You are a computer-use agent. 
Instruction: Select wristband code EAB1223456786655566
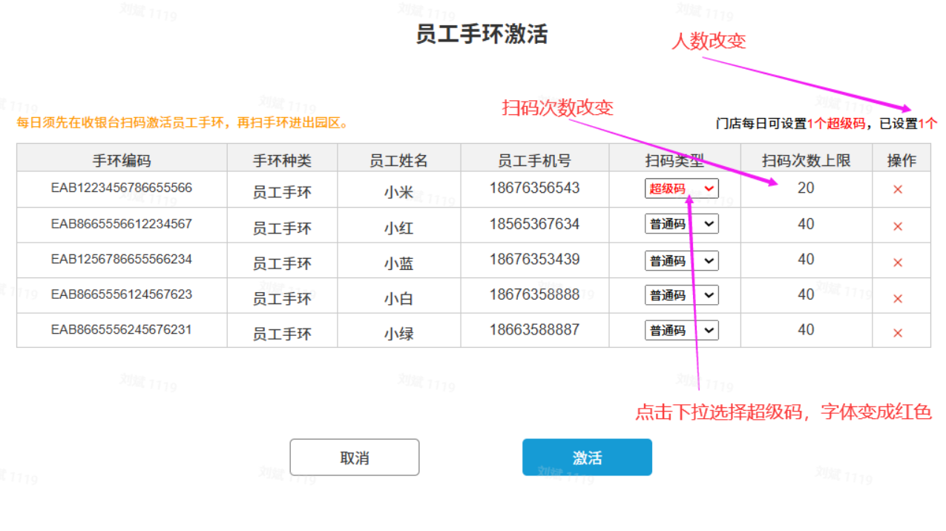[122, 188]
